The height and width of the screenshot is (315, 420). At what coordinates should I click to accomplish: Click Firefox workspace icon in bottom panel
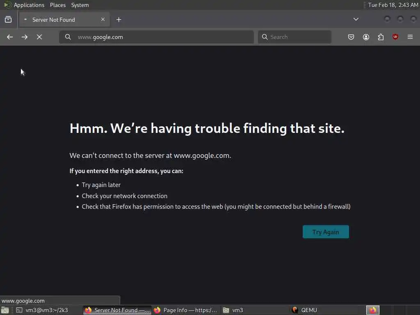pyautogui.click(x=373, y=310)
